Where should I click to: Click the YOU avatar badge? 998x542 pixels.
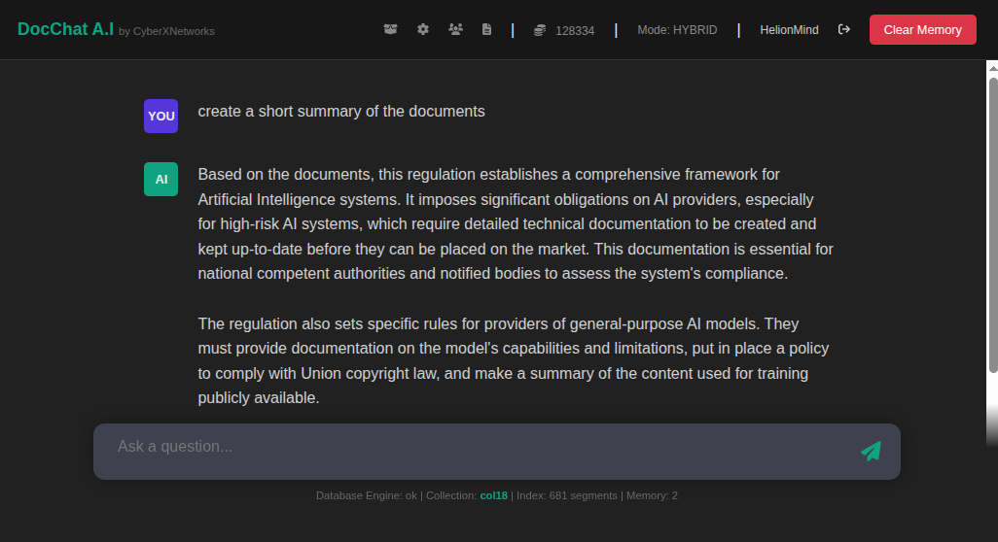[161, 116]
